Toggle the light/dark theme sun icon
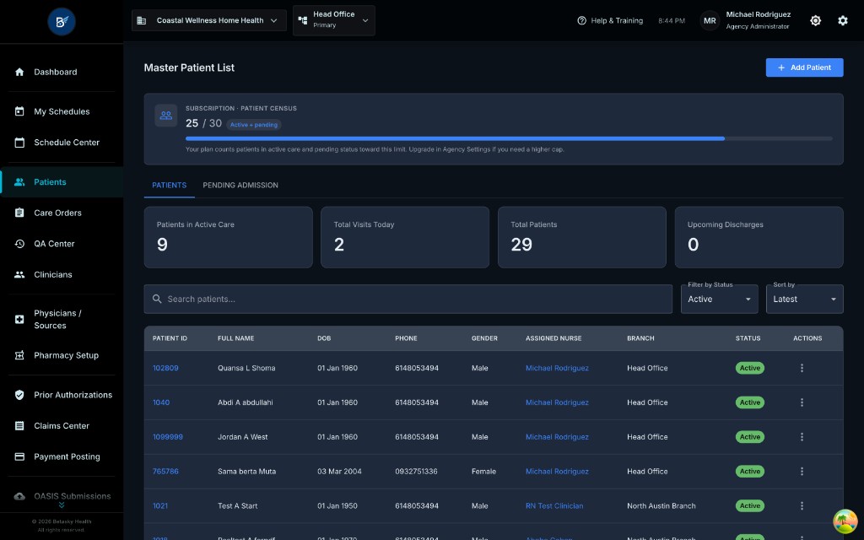Screen dimensions: 864x540 816,20
